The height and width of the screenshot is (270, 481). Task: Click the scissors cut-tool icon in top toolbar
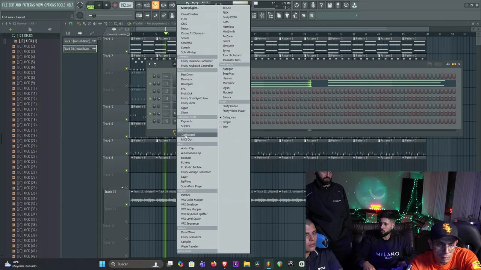click(305, 5)
